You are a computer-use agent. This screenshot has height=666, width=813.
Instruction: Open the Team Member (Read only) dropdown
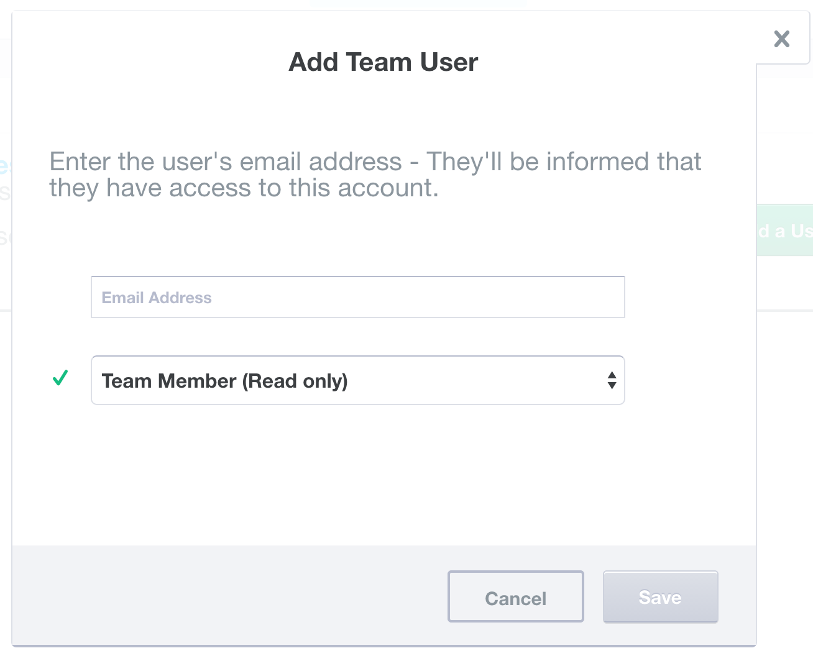coord(358,380)
